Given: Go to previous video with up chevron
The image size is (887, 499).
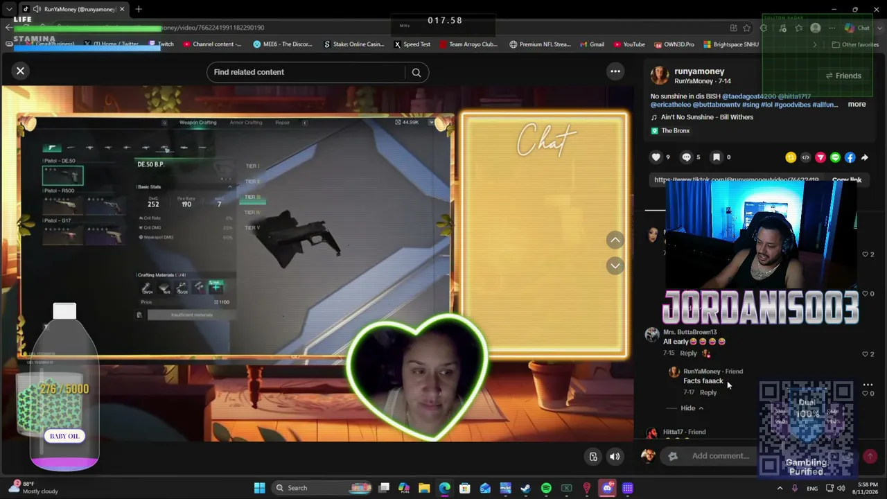Looking at the screenshot, I should point(615,240).
